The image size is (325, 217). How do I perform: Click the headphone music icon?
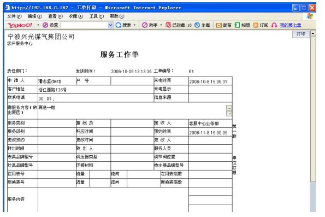274,25
